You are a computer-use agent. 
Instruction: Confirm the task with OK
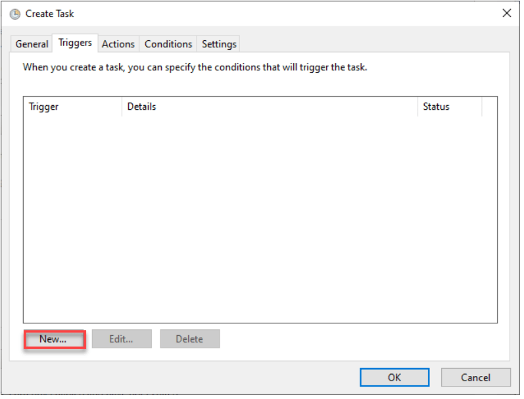point(394,377)
